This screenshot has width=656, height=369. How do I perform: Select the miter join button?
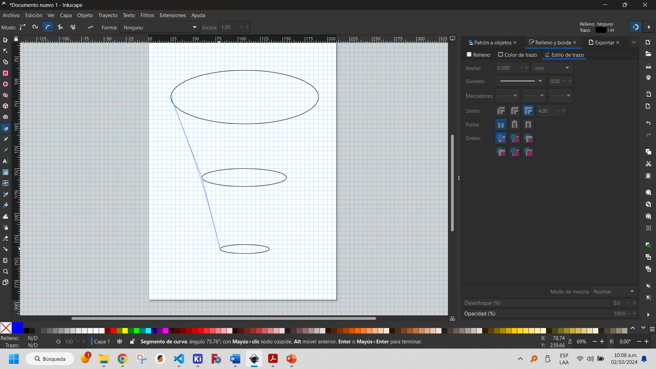click(528, 111)
